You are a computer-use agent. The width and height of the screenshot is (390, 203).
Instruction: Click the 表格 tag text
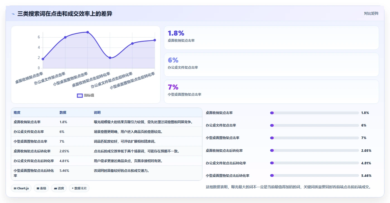43,188
